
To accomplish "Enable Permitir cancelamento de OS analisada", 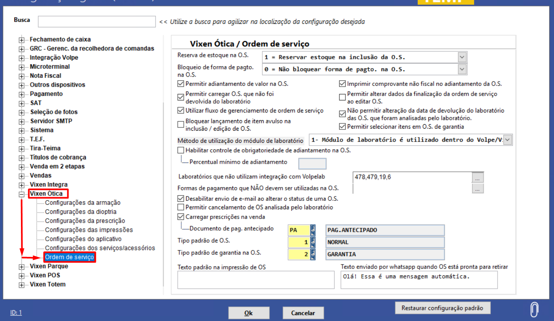I will coord(181,207).
